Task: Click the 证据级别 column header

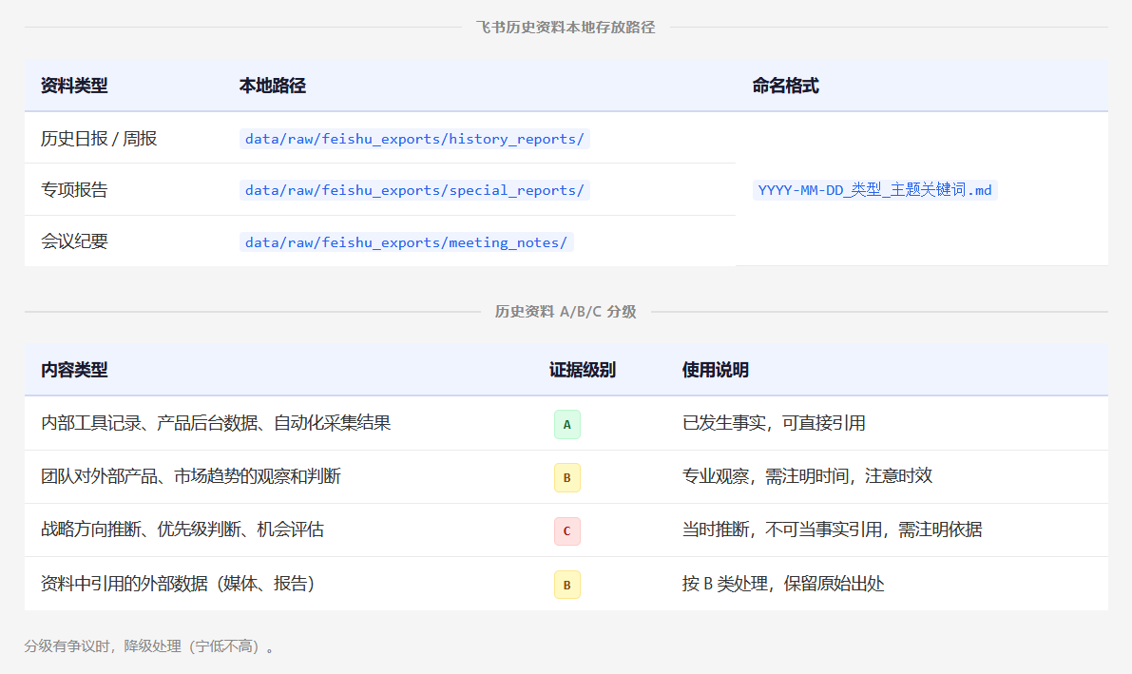Action: click(582, 370)
